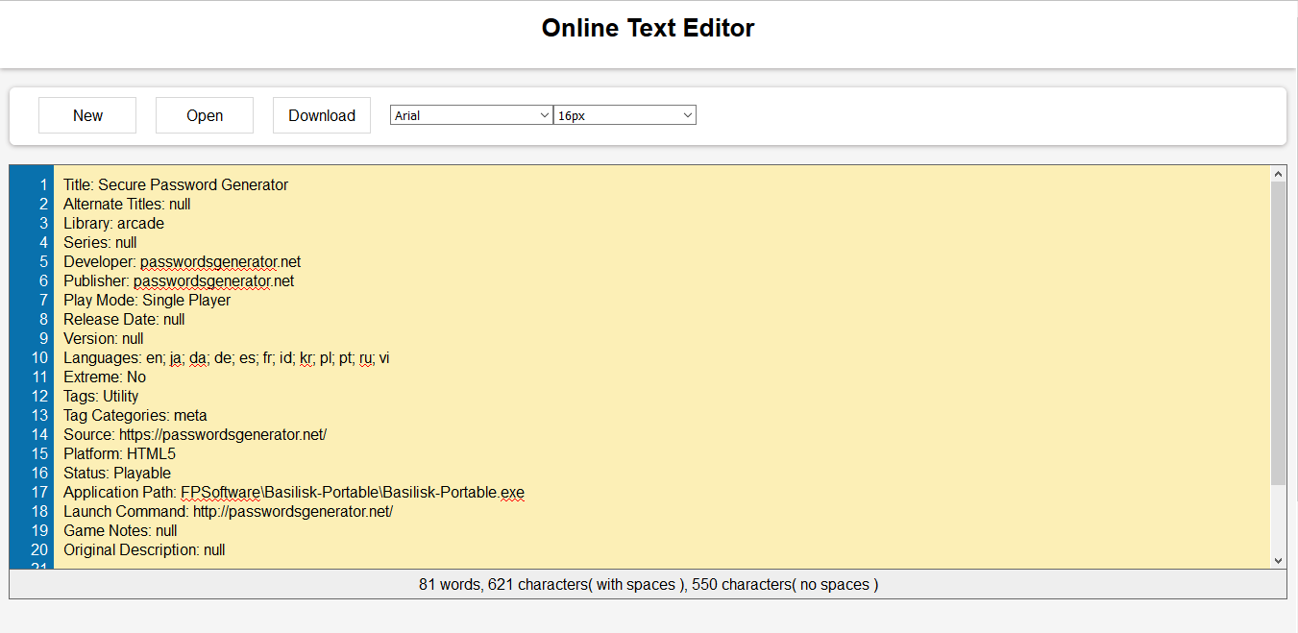Click the 'Play Mode: Single Player' line

(147, 300)
